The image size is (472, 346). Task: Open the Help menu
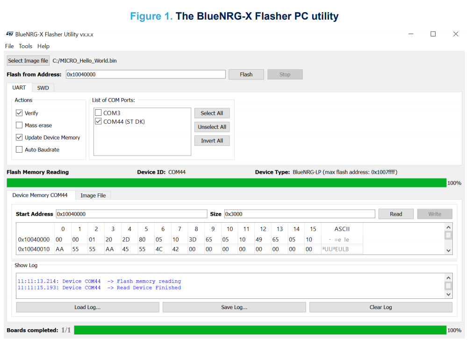tap(43, 46)
